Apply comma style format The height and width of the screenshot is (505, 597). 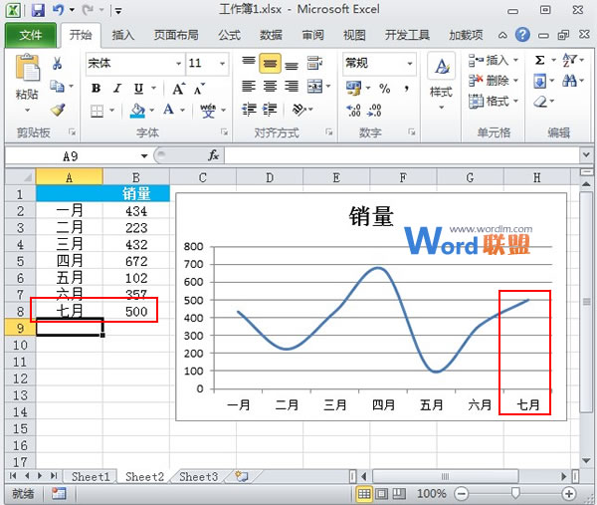pos(407,89)
